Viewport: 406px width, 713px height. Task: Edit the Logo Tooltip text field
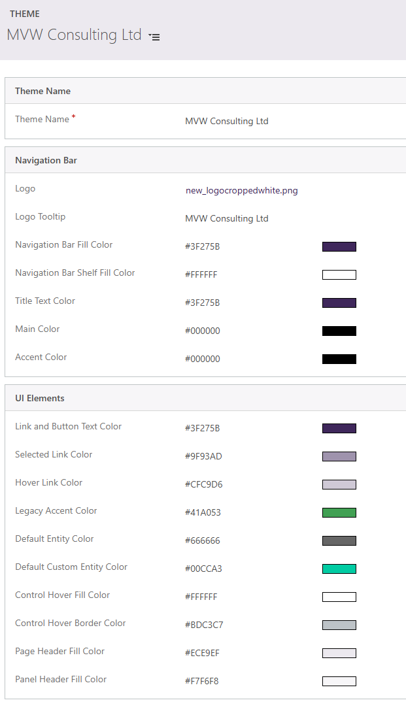(226, 218)
